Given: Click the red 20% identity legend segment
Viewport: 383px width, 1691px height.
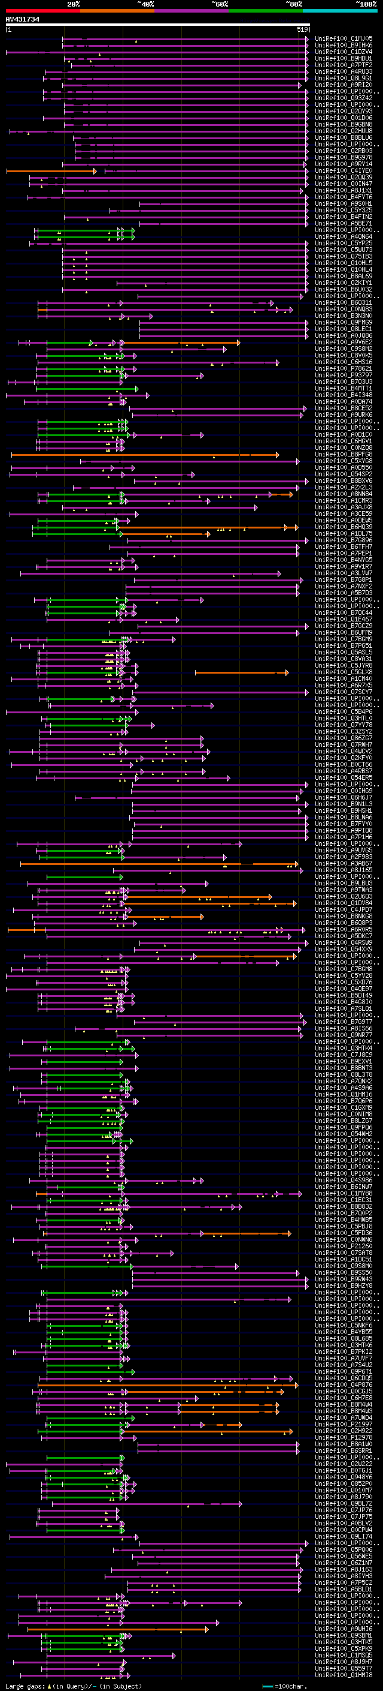Looking at the screenshot, I should (x=43, y=11).
